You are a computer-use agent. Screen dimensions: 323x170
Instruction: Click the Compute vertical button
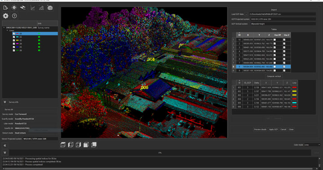click(274, 76)
